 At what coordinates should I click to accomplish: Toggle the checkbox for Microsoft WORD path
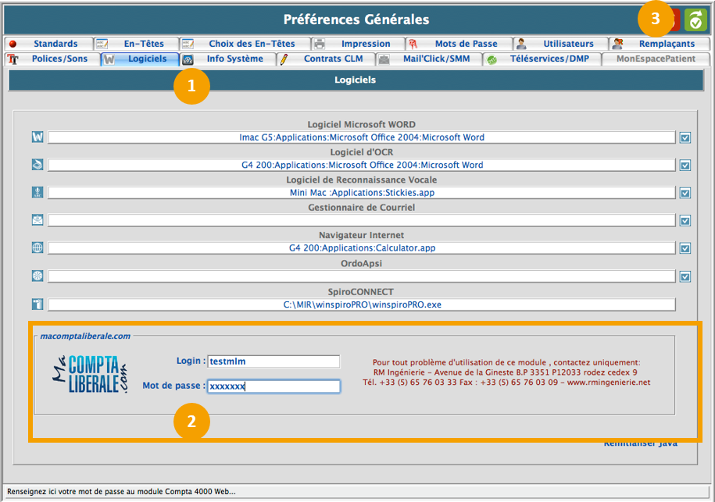coord(685,137)
